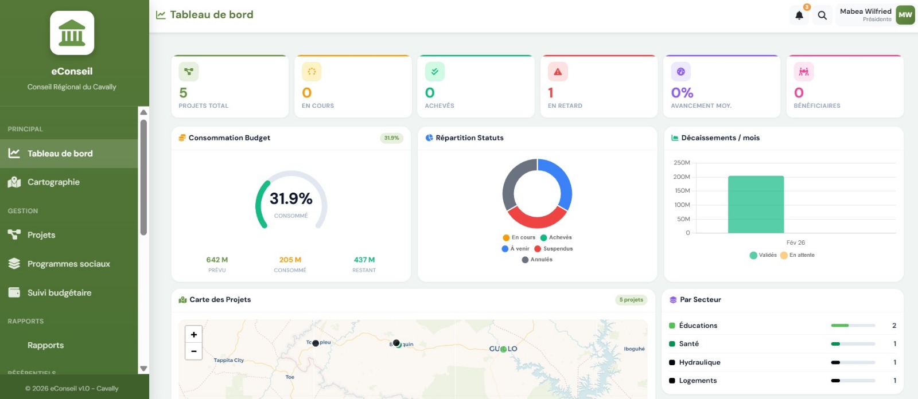Toggle the En cours legend in status chart
This screenshot has height=399, width=918.
point(519,237)
